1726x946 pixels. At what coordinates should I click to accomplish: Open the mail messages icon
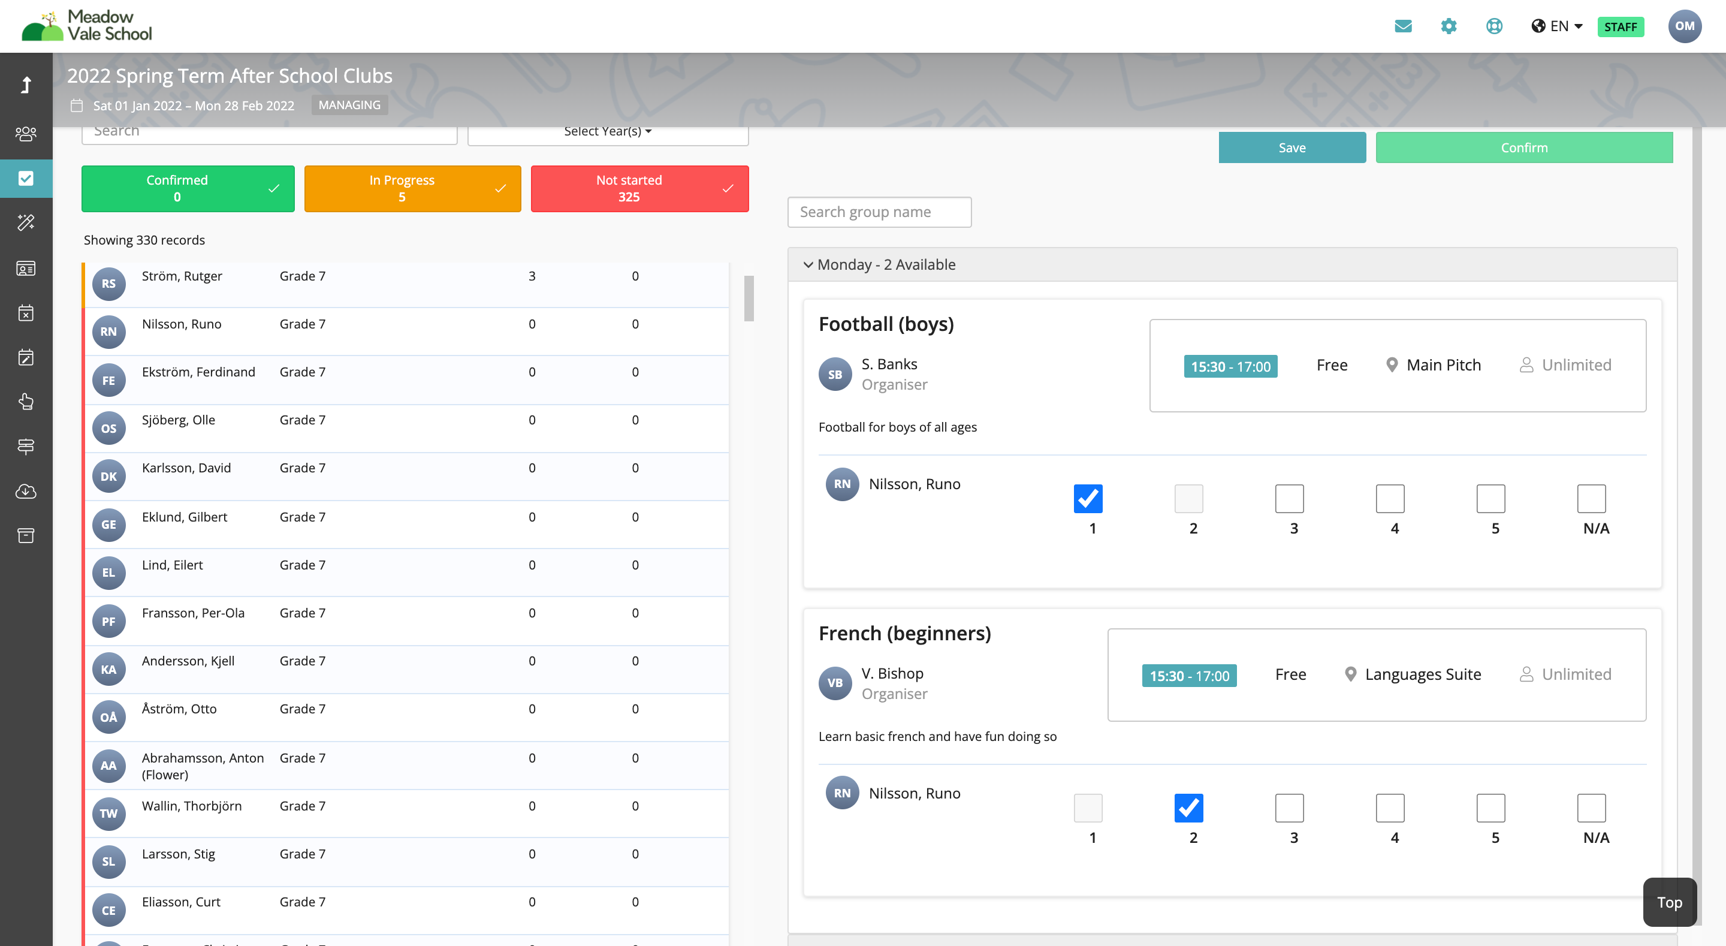[1403, 26]
